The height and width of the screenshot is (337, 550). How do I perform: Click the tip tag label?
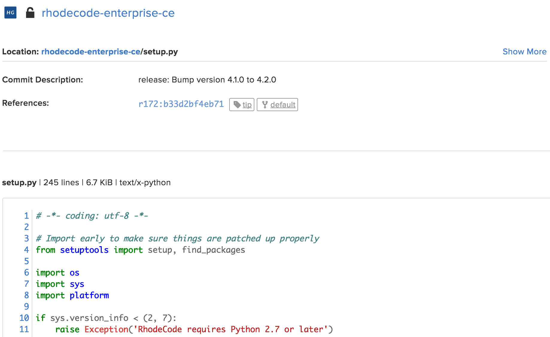(247, 105)
